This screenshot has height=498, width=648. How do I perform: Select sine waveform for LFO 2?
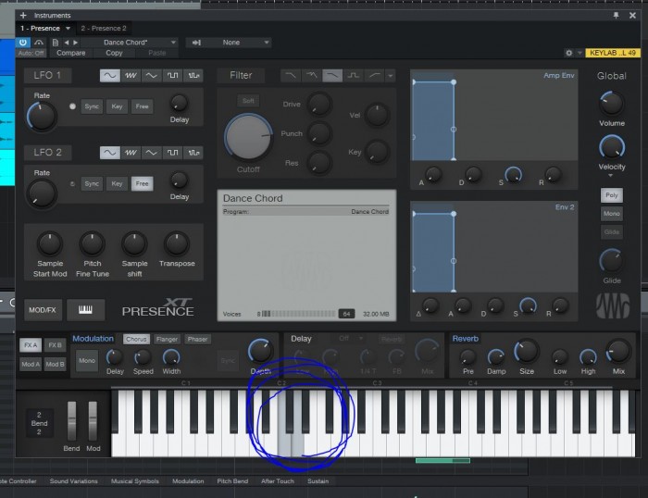tap(110, 153)
